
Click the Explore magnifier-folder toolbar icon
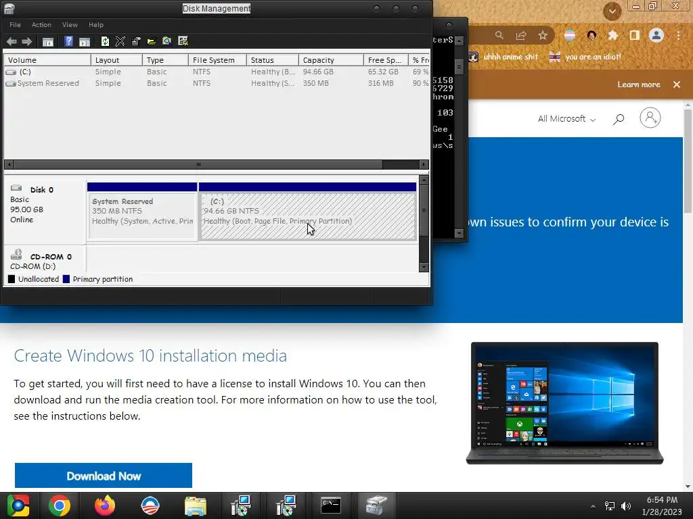pyautogui.click(x=167, y=41)
